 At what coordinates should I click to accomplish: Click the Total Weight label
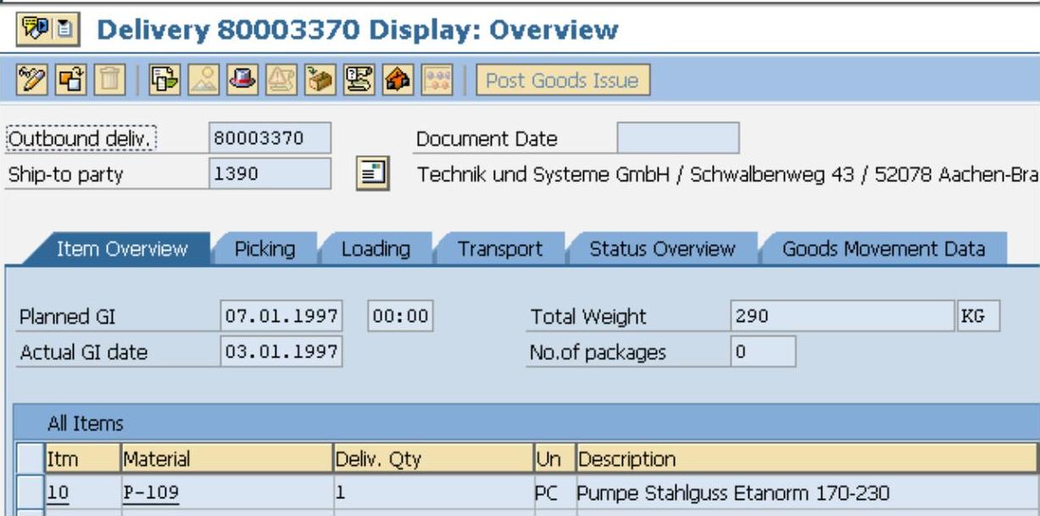[587, 317]
